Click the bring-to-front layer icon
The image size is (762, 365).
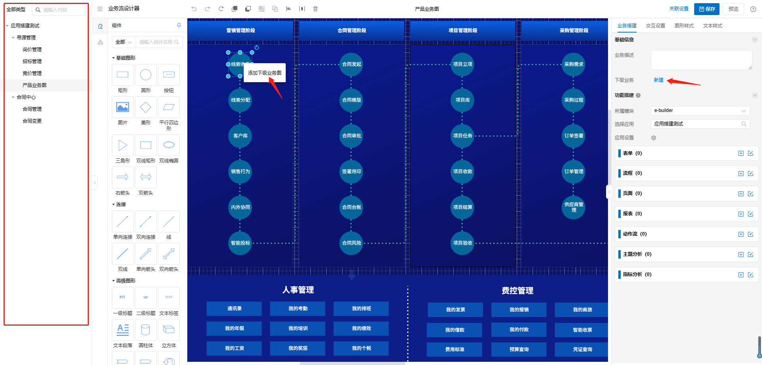(x=235, y=9)
